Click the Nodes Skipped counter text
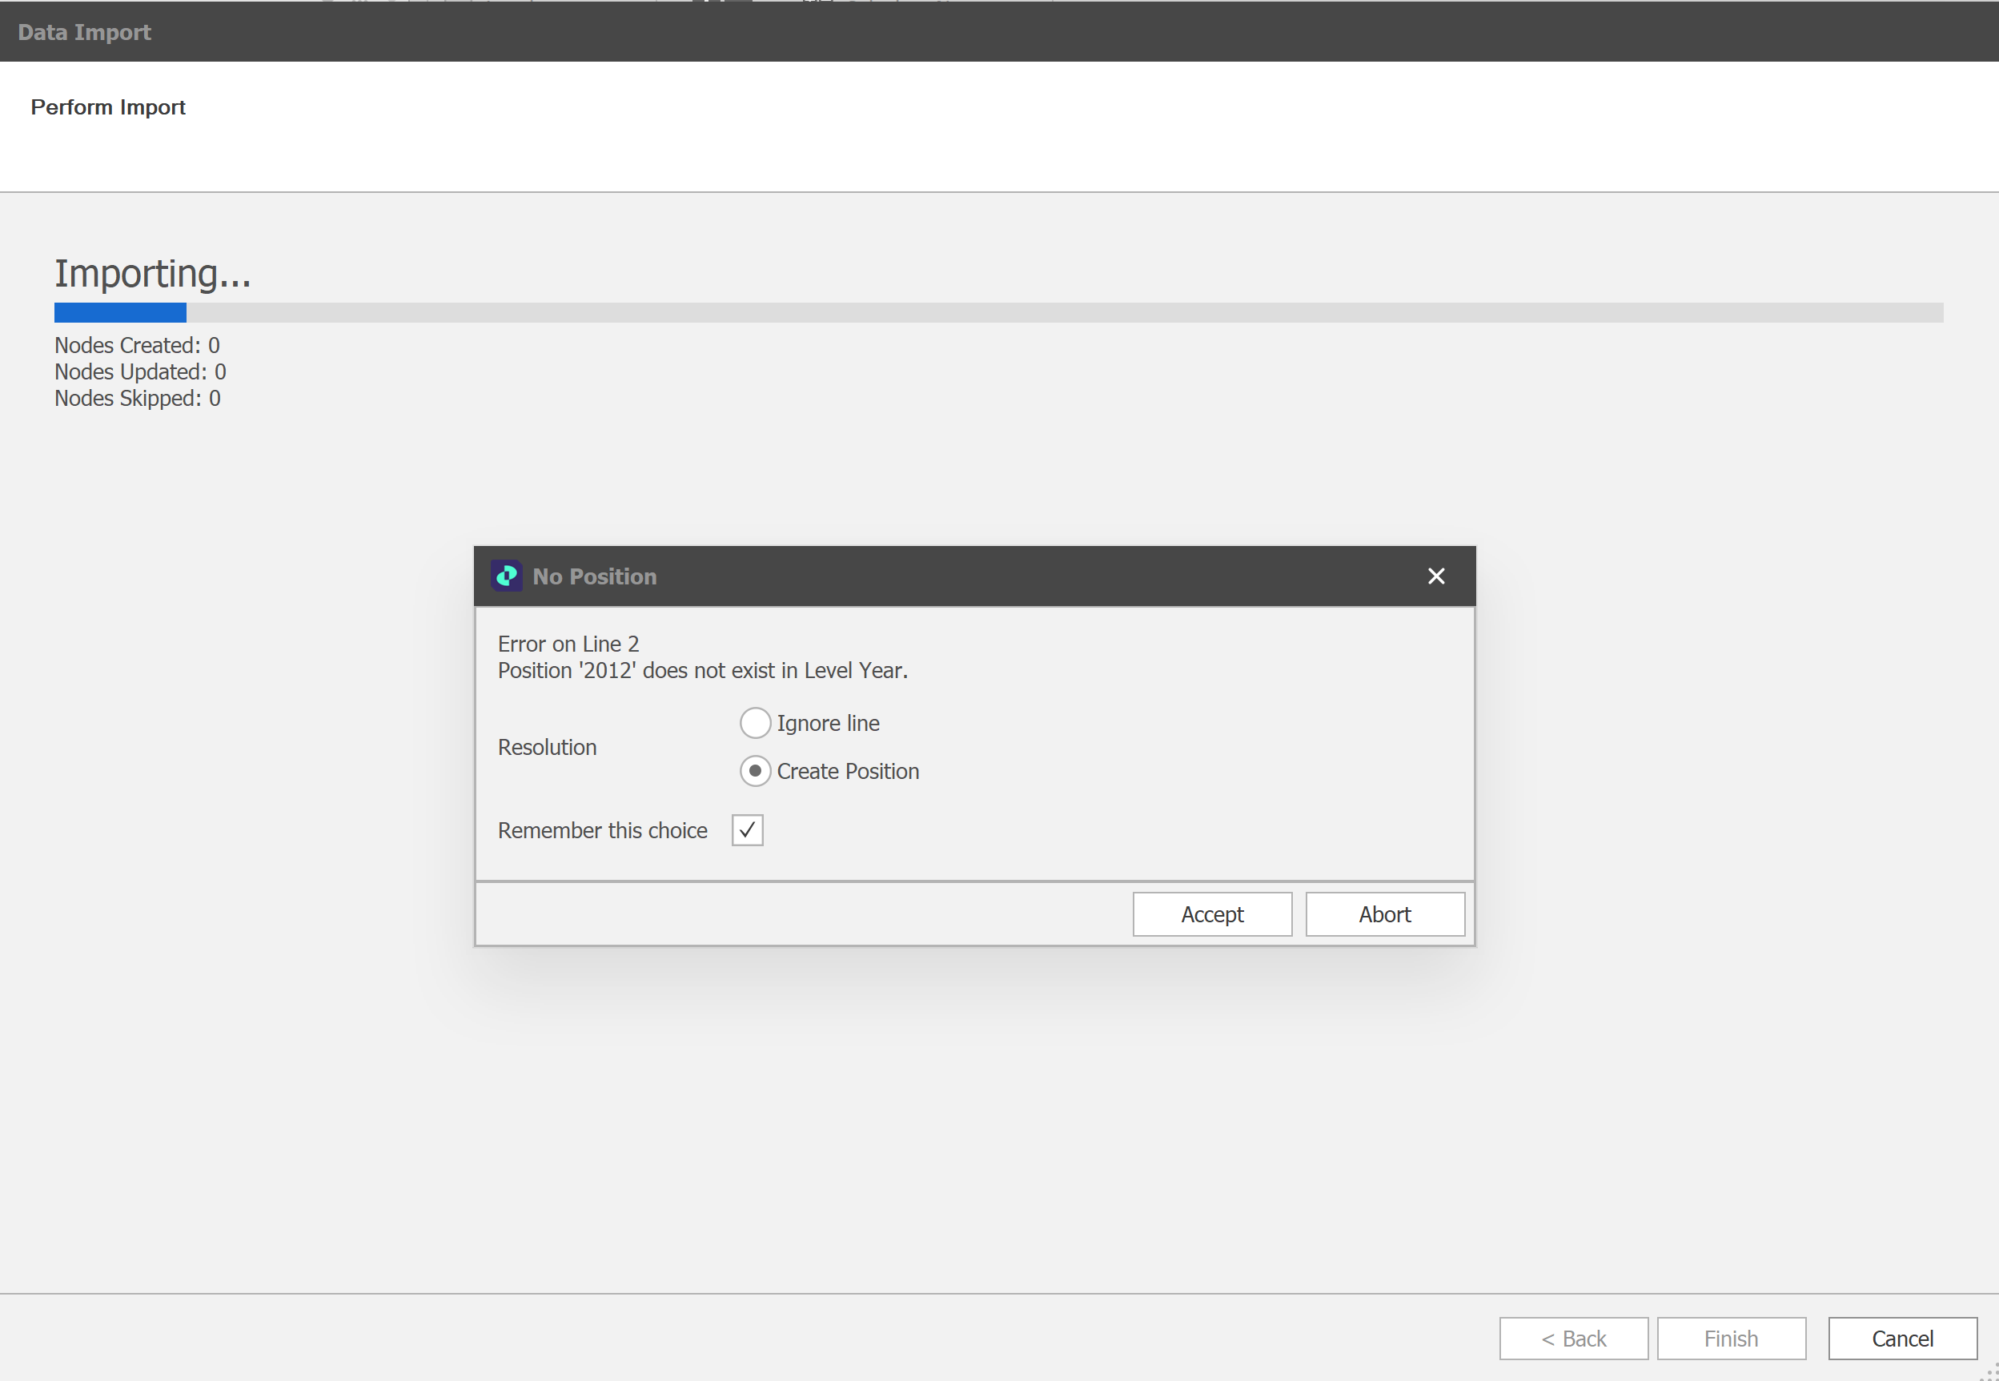 (137, 398)
